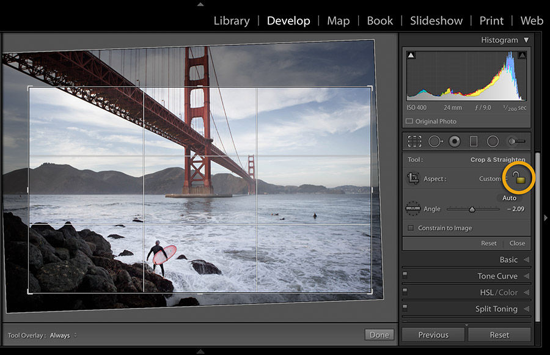Viewport: 550px width, 355px height.
Task: Unlock the Aspect ratio padlock
Action: click(516, 178)
